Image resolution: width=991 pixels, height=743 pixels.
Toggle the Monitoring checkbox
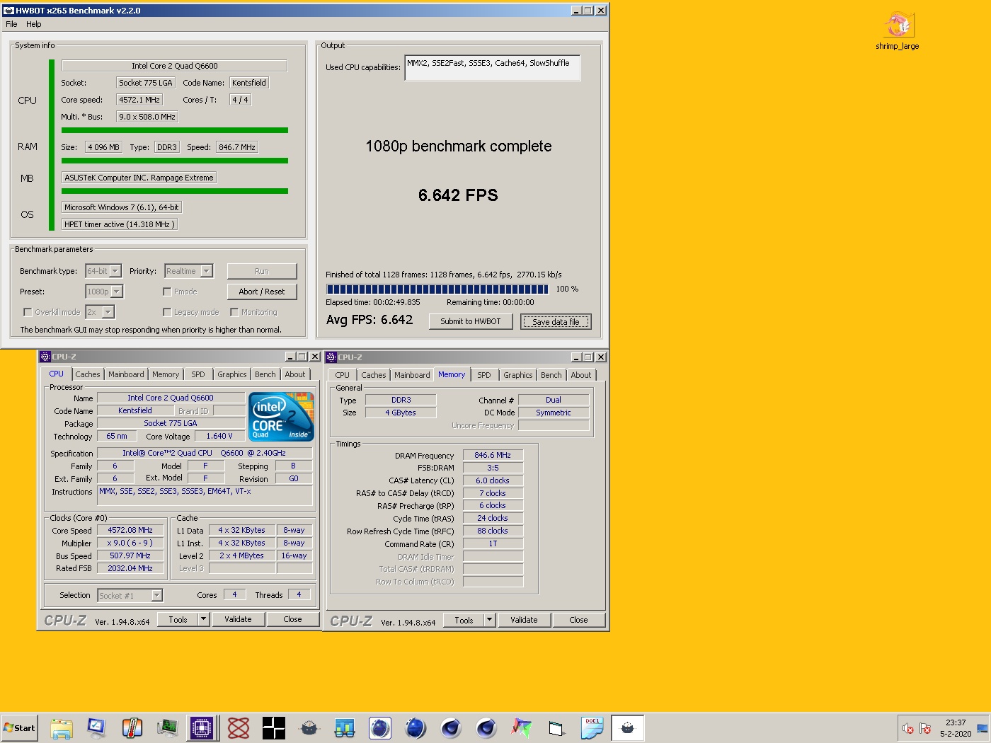(x=234, y=312)
